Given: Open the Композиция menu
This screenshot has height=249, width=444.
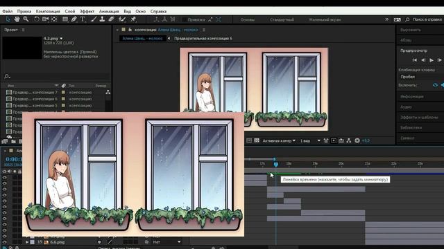Looking at the screenshot, I should pyautogui.click(x=48, y=11).
